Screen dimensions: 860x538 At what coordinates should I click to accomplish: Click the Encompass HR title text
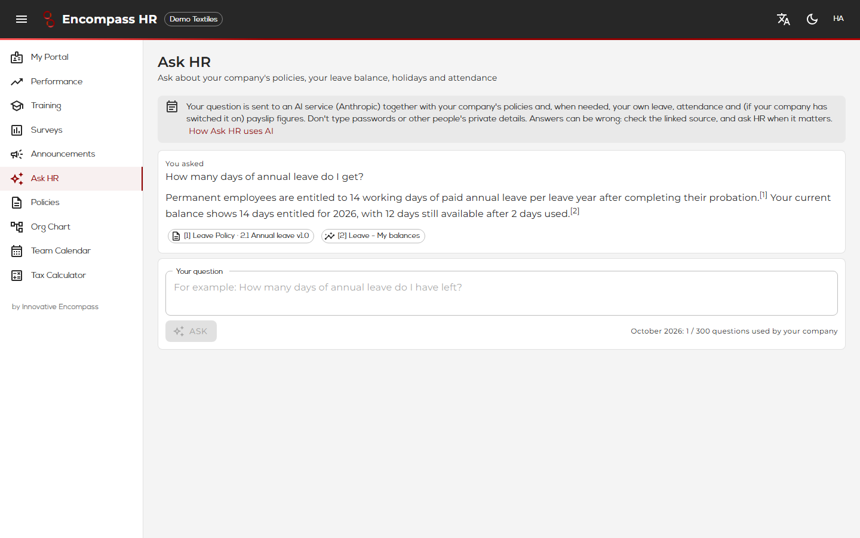(x=109, y=19)
